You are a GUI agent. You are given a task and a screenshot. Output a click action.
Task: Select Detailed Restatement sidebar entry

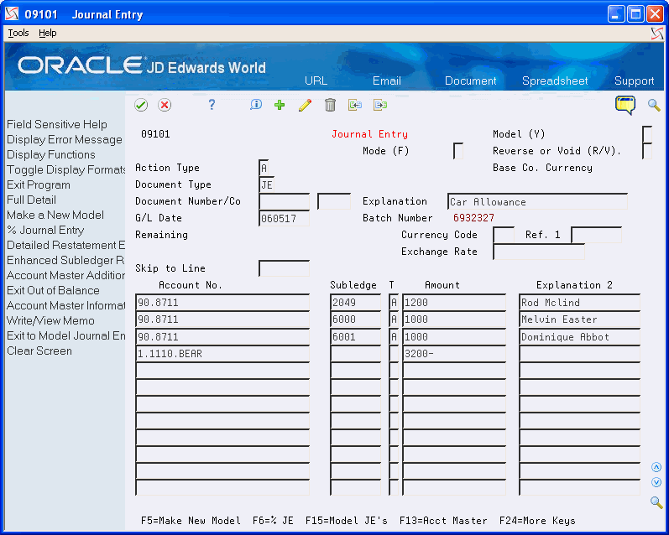(65, 245)
